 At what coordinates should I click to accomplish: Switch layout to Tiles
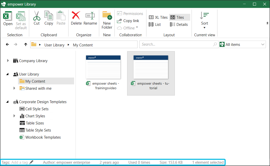(x=179, y=17)
